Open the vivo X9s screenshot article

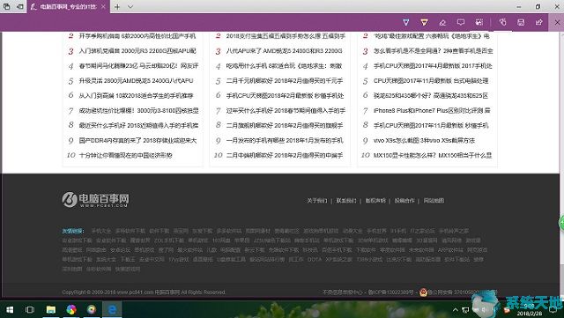tap(424, 141)
